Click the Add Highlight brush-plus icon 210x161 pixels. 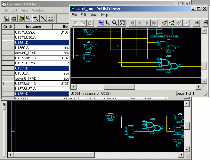(x=172, y=23)
